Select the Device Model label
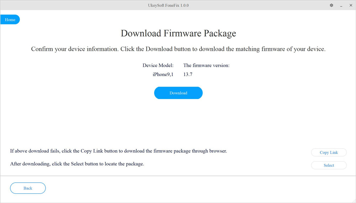The width and height of the screenshot is (356, 203). (x=158, y=65)
